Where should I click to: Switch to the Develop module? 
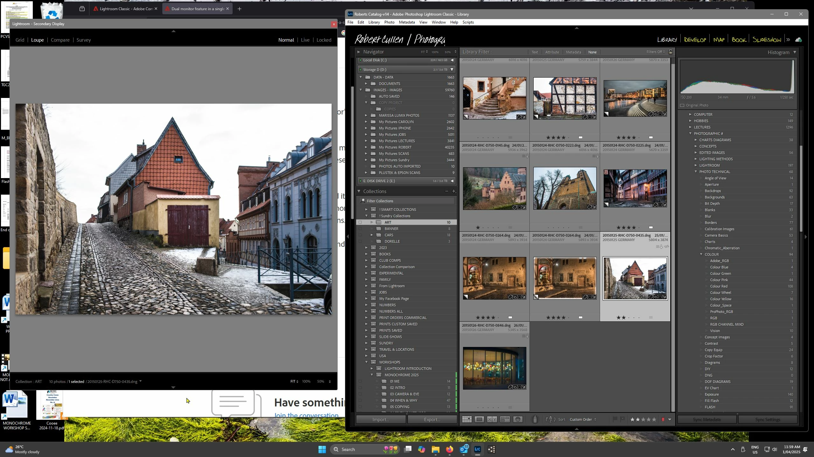(x=695, y=40)
